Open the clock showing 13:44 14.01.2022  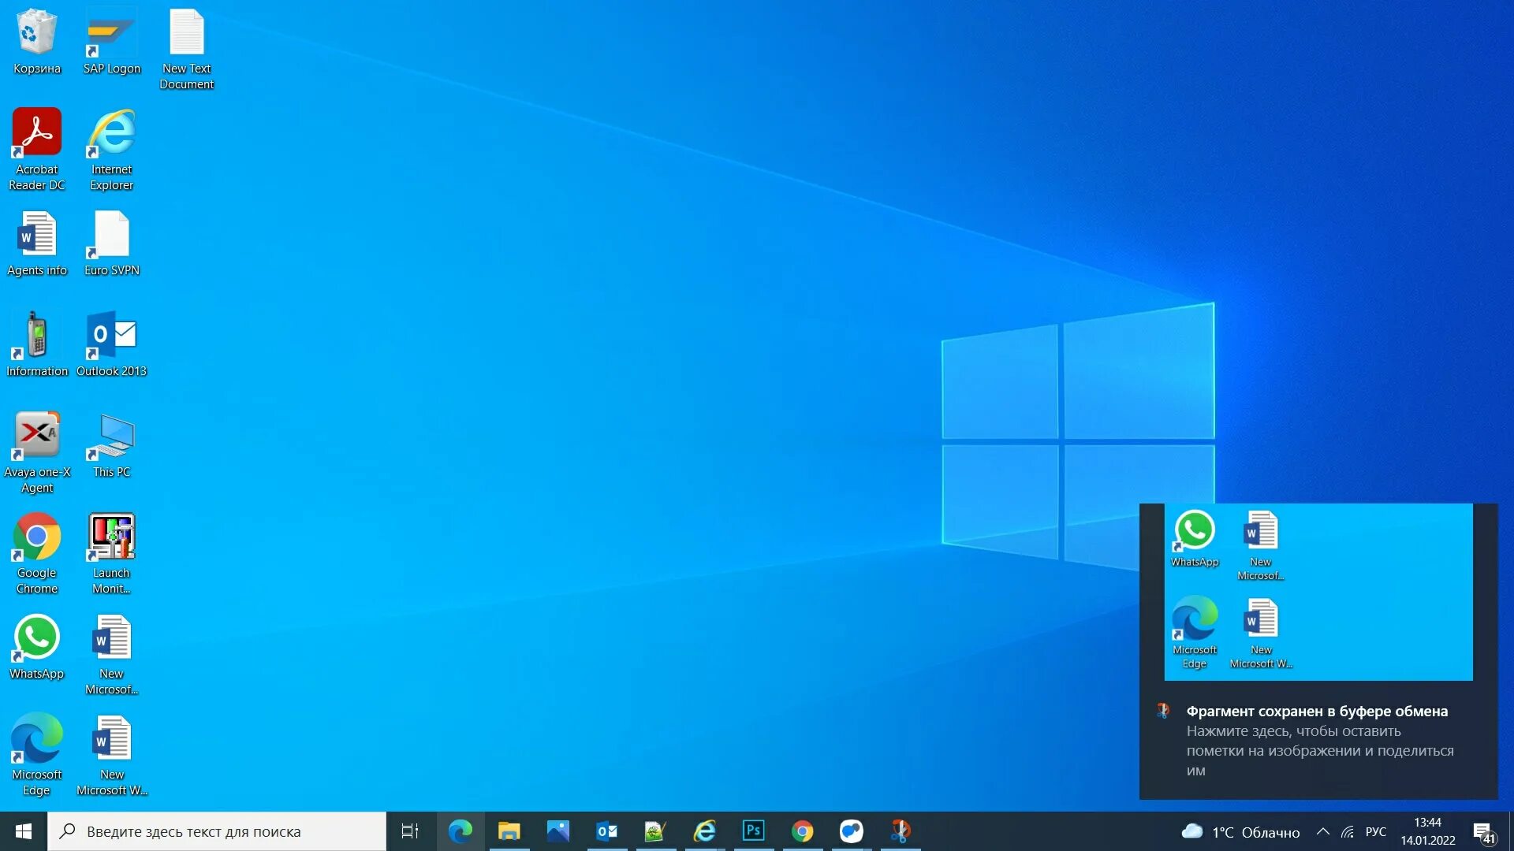(1428, 831)
